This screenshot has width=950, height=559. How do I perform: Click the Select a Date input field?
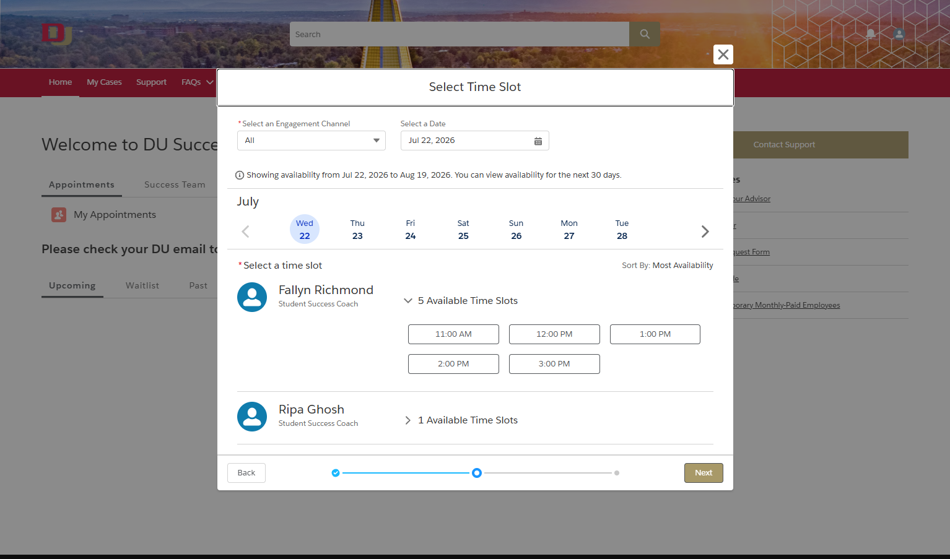pos(475,141)
